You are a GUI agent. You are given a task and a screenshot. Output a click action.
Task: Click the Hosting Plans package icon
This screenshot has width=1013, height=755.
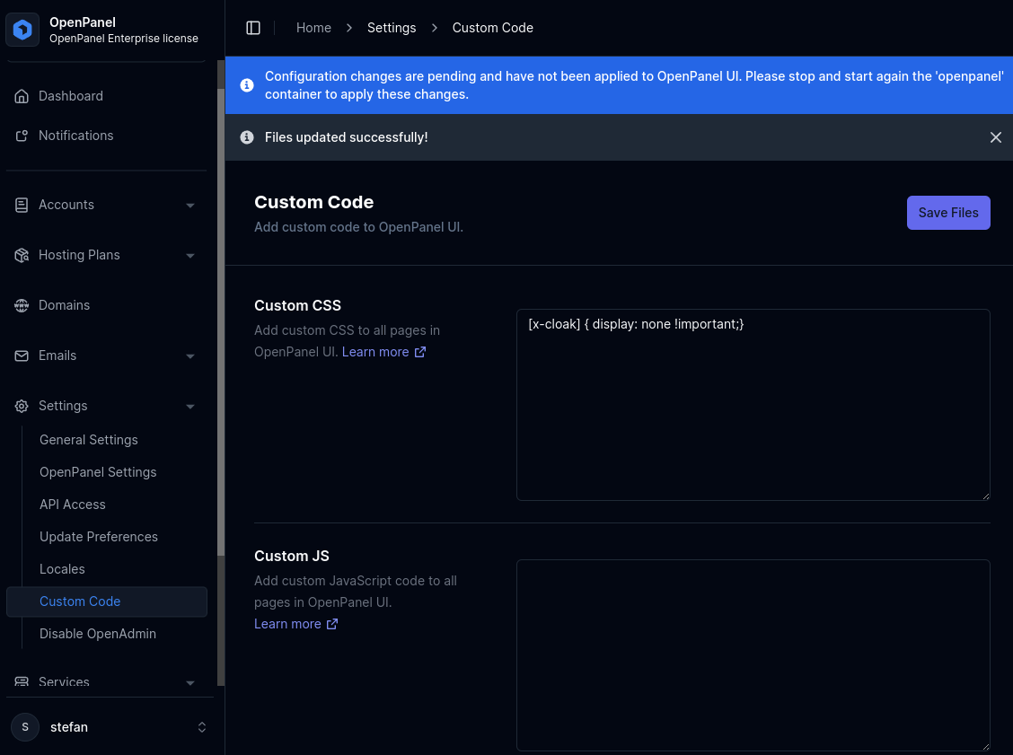(22, 255)
